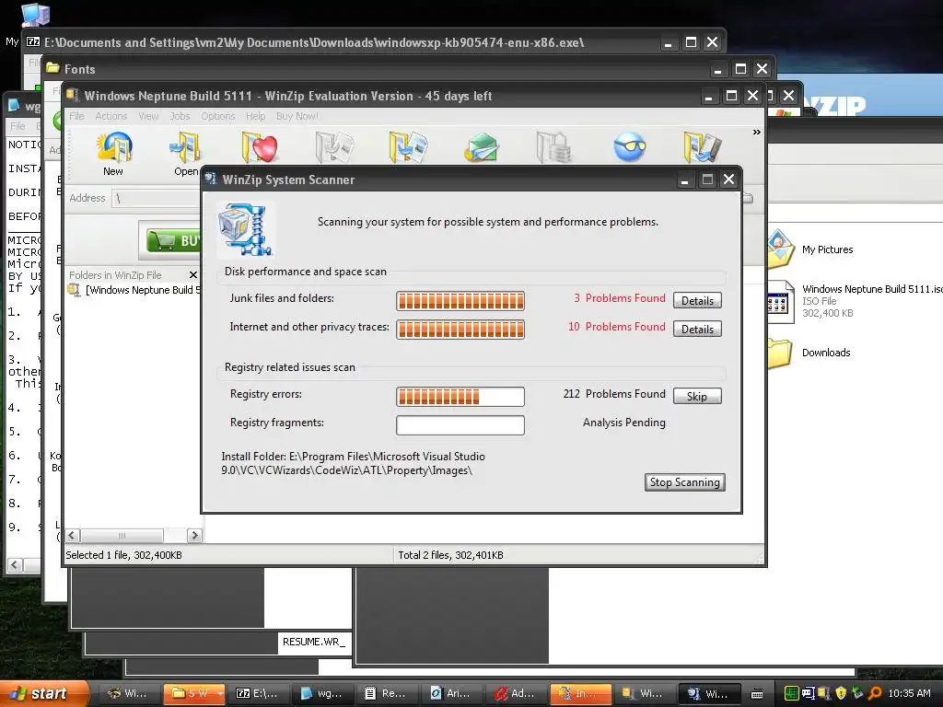Click the padlock Encrypt toolbar icon
943x707 pixels.
553,146
